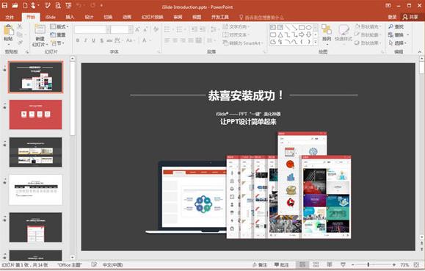This screenshot has height=271, width=425.
Task: Open the font size dropdown
Action: point(131,29)
